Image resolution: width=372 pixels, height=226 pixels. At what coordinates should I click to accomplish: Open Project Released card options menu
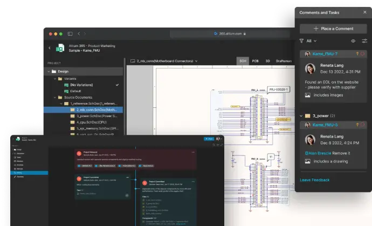point(193,152)
